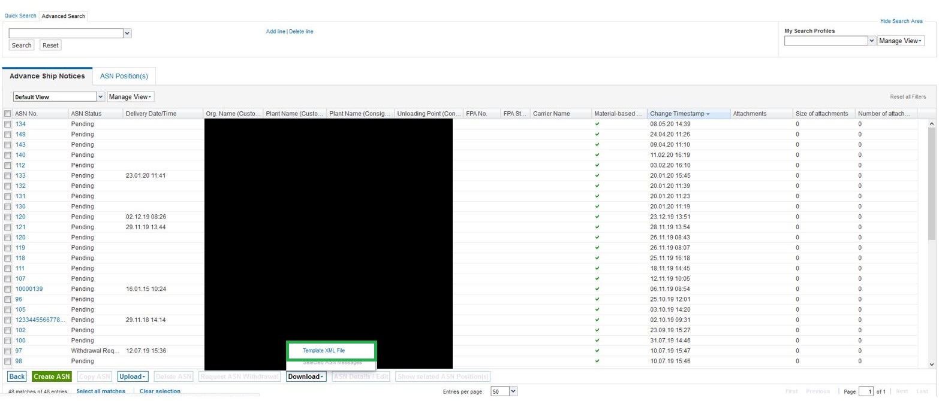
Task: Tick the checkbox next to ASN 105
Action: pyautogui.click(x=7, y=309)
